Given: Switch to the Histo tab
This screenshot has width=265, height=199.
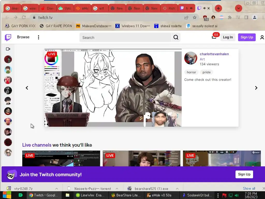Looking at the screenshot, I should [x=170, y=8].
